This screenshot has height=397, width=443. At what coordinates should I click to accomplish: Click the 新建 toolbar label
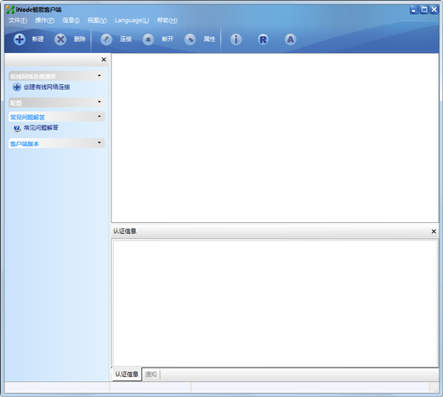[x=38, y=39]
